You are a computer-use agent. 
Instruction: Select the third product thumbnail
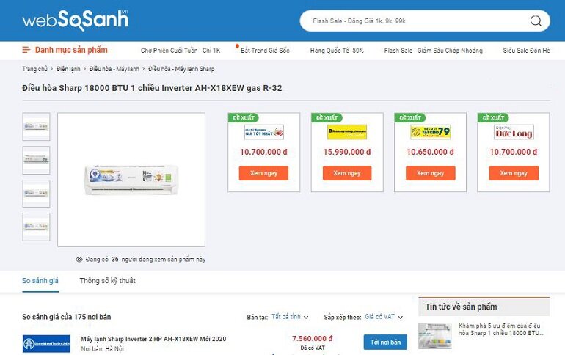click(36, 194)
